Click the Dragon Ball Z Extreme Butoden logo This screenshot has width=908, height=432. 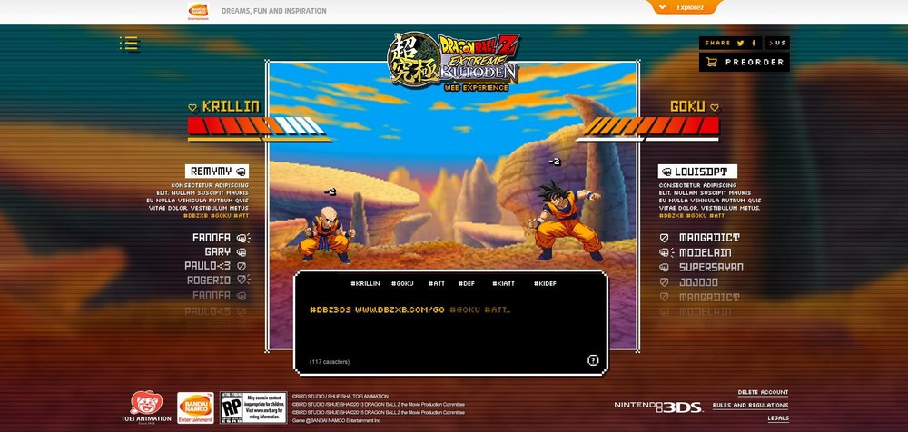(x=453, y=62)
